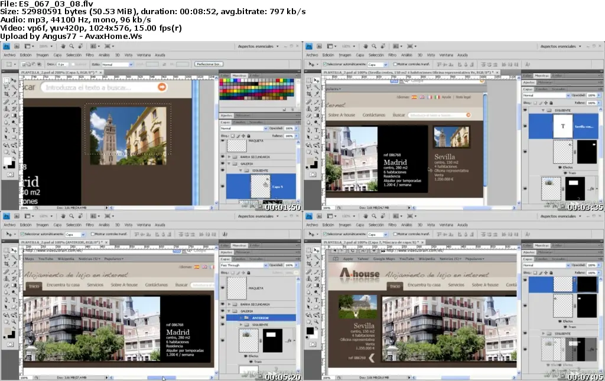Click horizontal canvas scrollbar in 00:05:20 frame
605x381 pixels.
click(162, 377)
